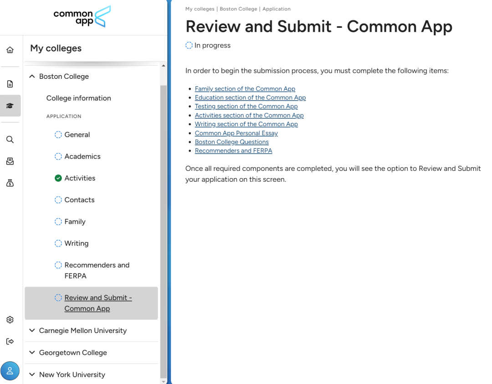
Task: Click the sidebar vertical scrollbar thumb
Action: (x=164, y=231)
